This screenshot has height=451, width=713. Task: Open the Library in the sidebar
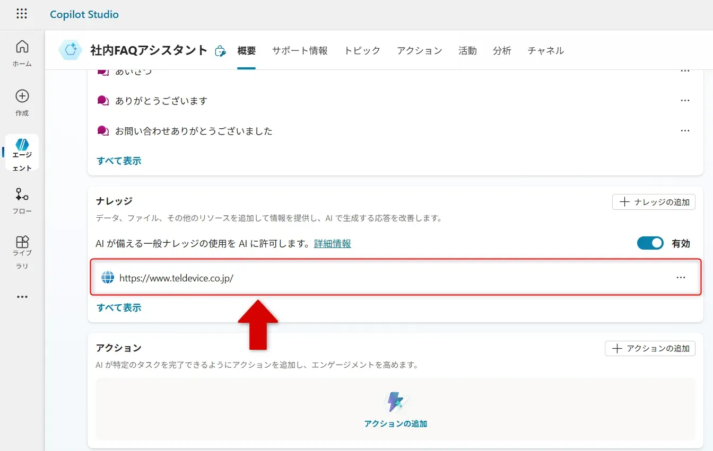coord(22,248)
